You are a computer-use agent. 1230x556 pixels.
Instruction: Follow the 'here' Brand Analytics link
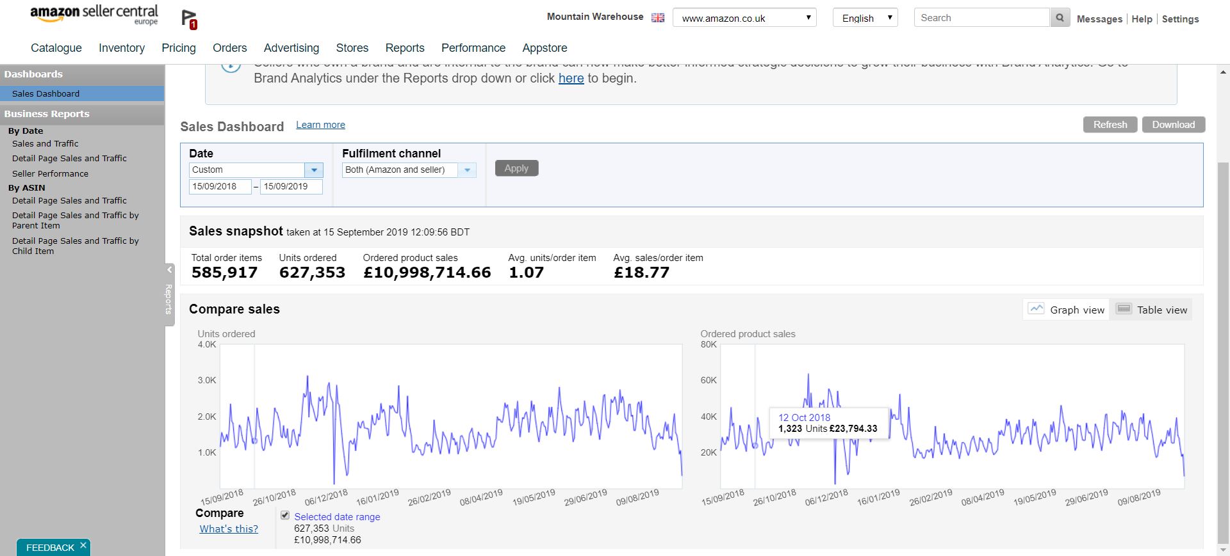pyautogui.click(x=571, y=78)
